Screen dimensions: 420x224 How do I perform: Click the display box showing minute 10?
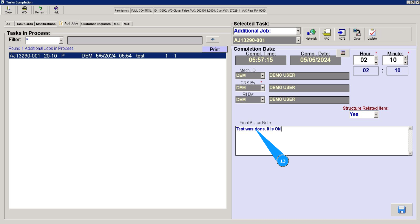(397, 71)
